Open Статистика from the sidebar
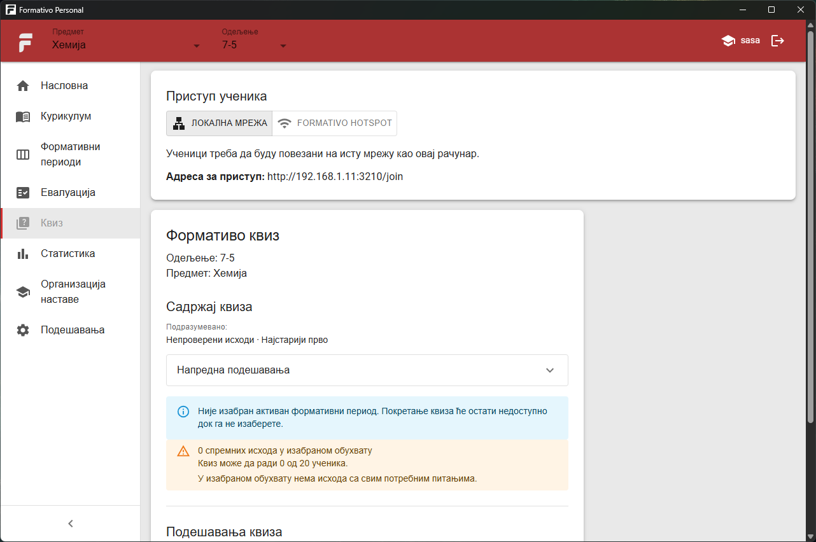Screen dimensions: 816x542 tap(70, 254)
